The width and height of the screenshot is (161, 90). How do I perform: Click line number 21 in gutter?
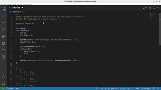tap(11, 60)
